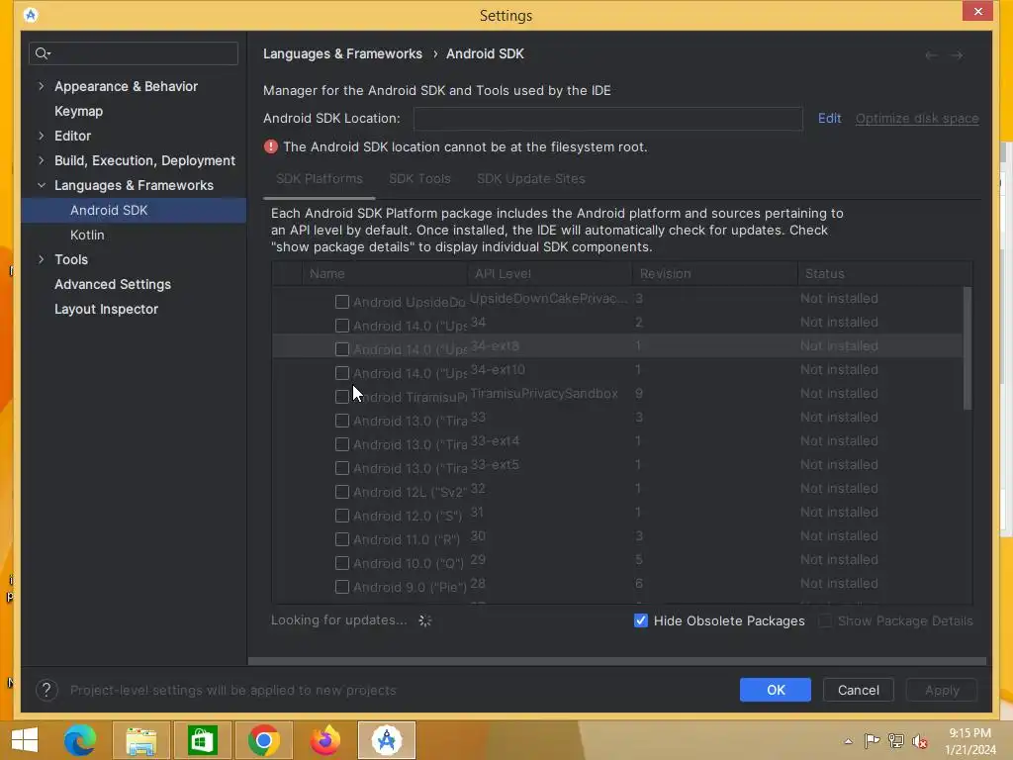
Task: Click the Android Studio logo in title bar
Action: click(x=31, y=15)
